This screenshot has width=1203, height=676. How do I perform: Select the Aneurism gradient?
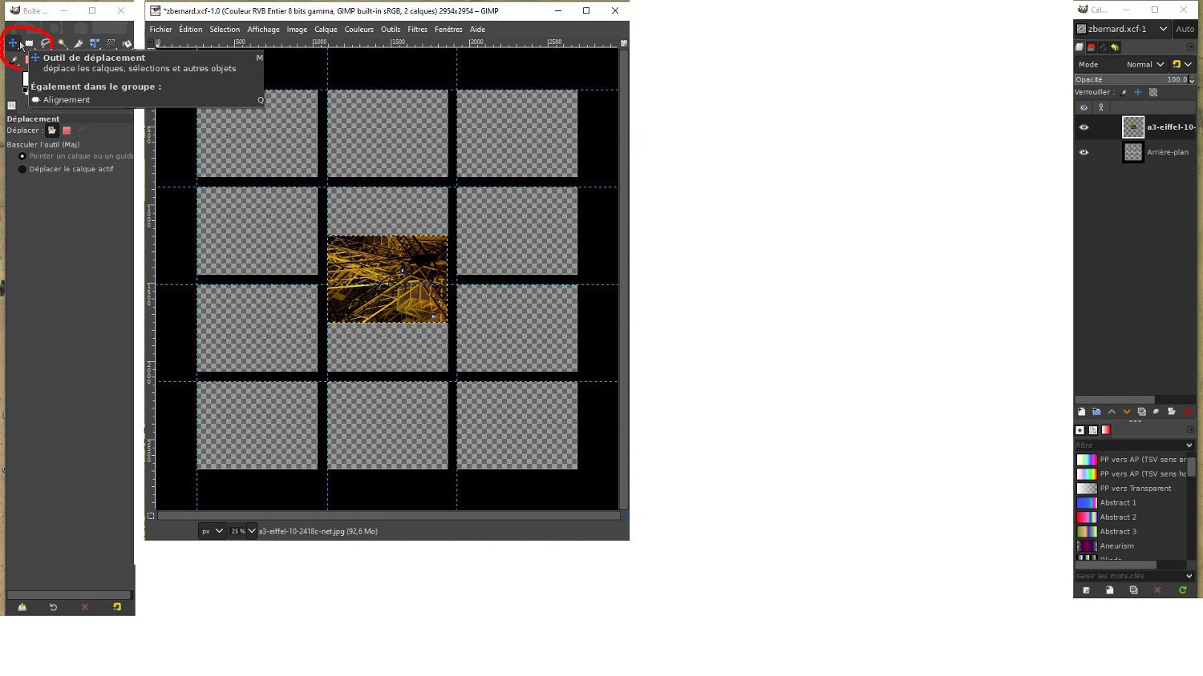click(x=1130, y=546)
